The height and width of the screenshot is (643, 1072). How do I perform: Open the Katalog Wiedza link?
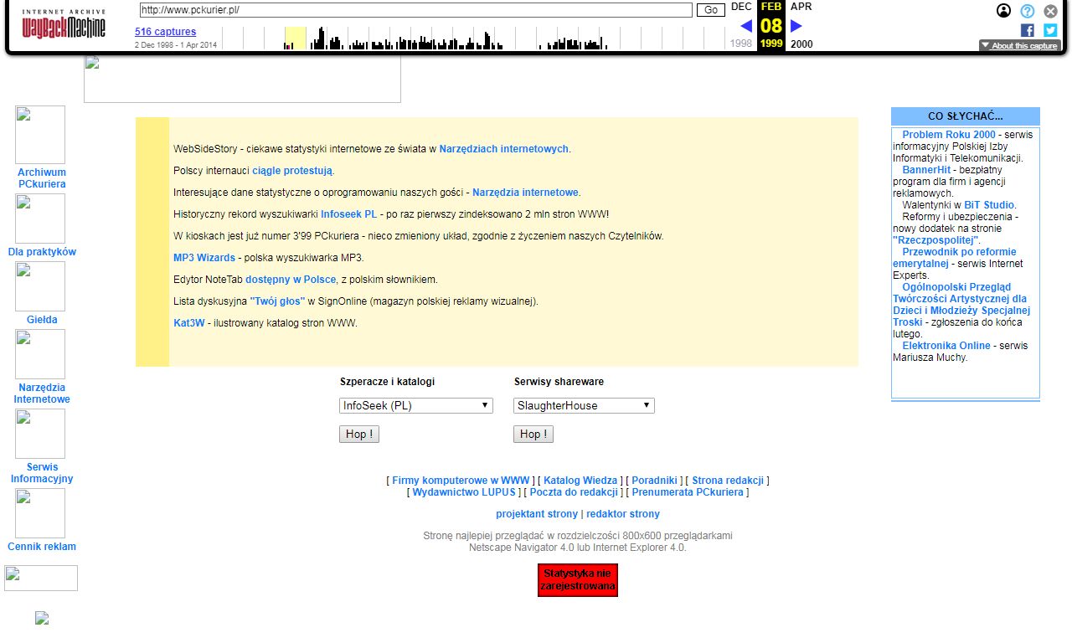(580, 481)
